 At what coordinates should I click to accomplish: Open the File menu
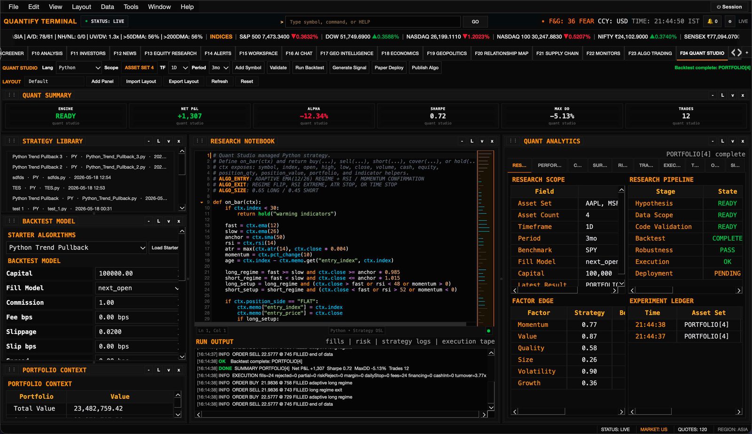(14, 7)
